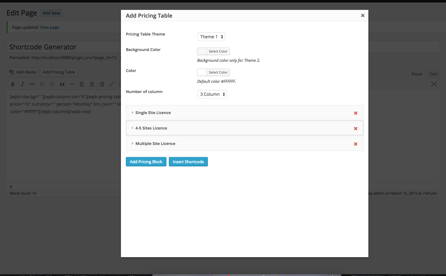Click the 'Background color only for Theme 2.' note
The height and width of the screenshot is (276, 446).
click(x=229, y=60)
